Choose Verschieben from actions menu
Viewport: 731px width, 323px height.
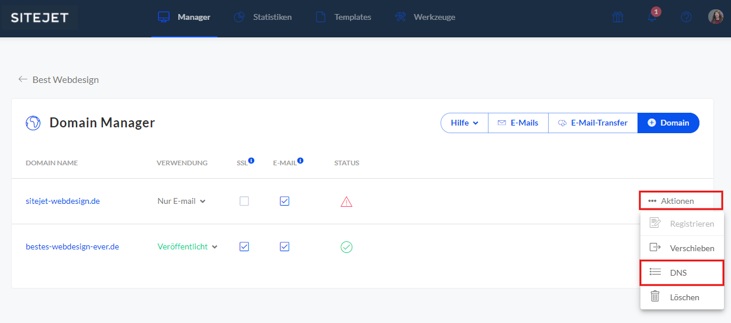(682, 248)
